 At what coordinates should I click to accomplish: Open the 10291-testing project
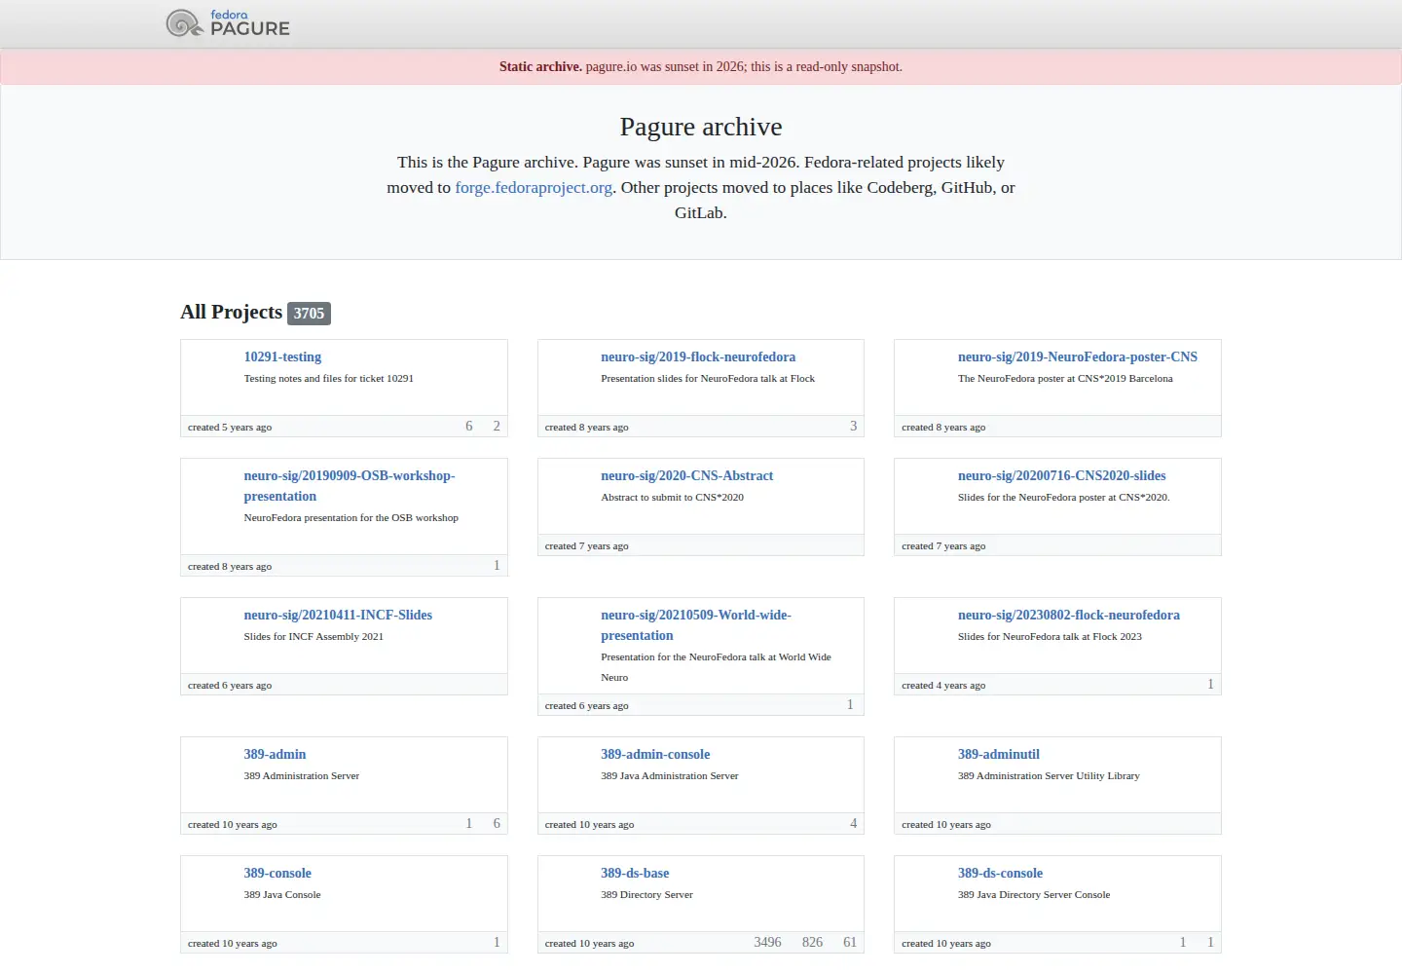click(282, 357)
